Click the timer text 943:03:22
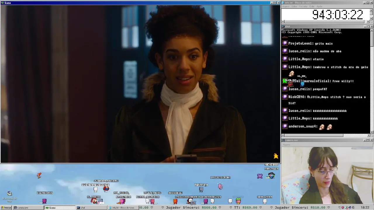This screenshot has width=374, height=210. coord(337,15)
